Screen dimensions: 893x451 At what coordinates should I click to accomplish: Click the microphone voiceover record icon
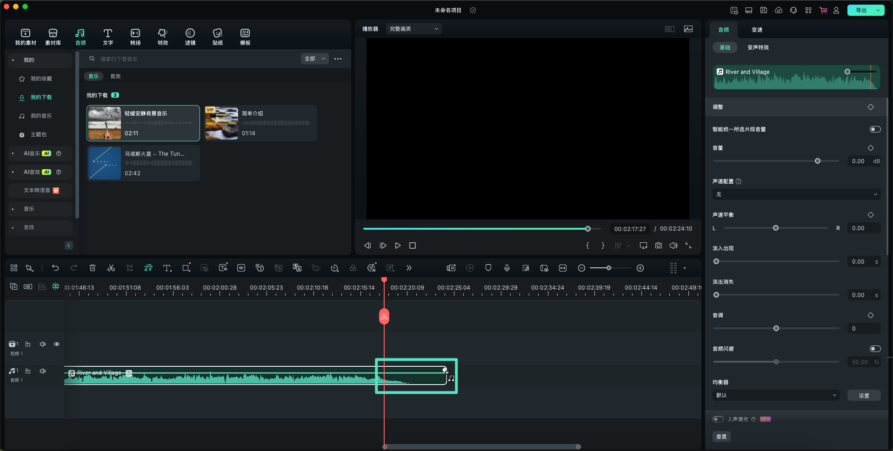[506, 268]
